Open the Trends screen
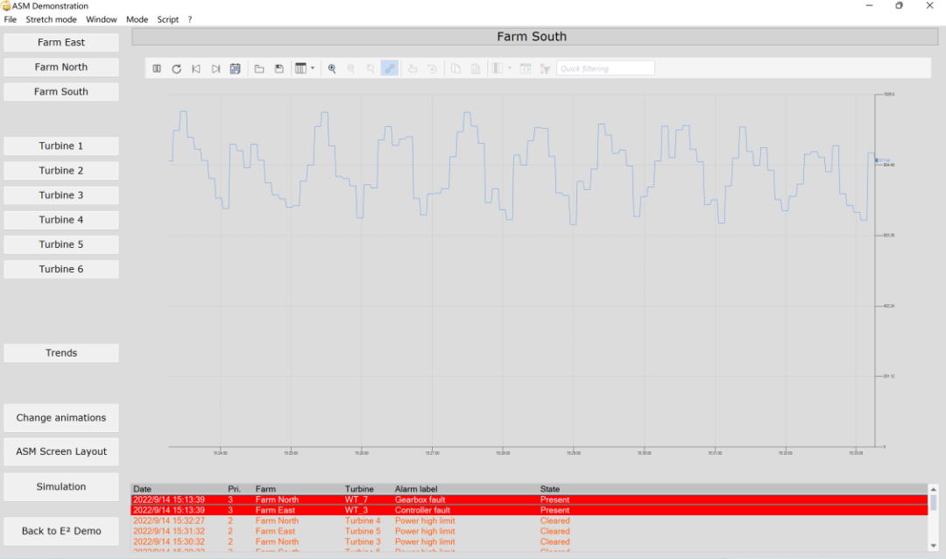This screenshot has width=946, height=559. tap(60, 352)
